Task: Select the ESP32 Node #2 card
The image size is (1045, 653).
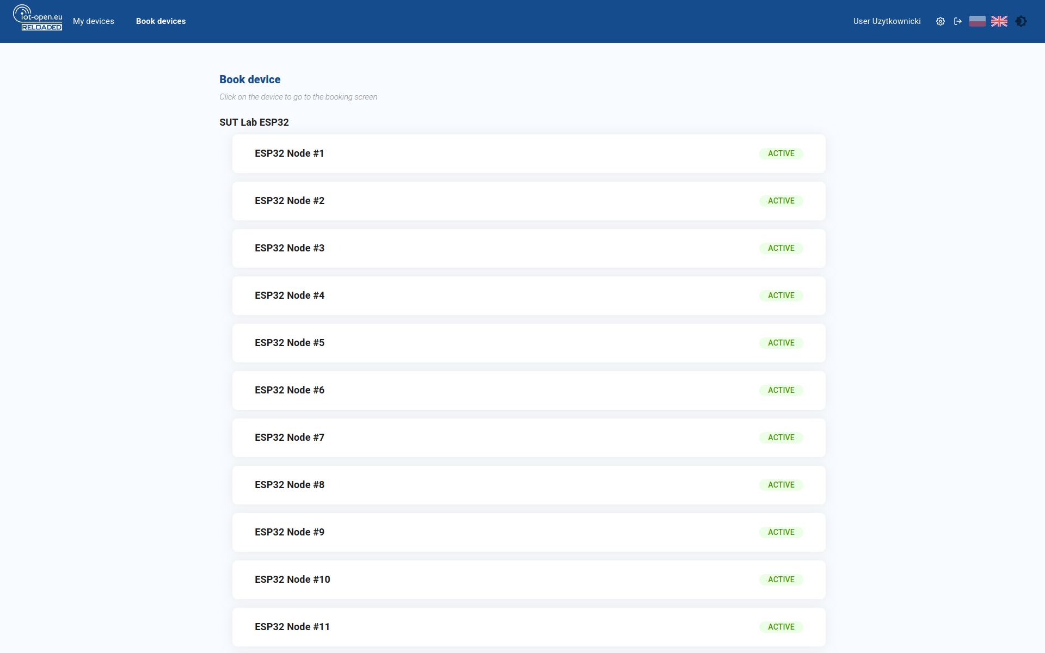Action: (x=528, y=201)
